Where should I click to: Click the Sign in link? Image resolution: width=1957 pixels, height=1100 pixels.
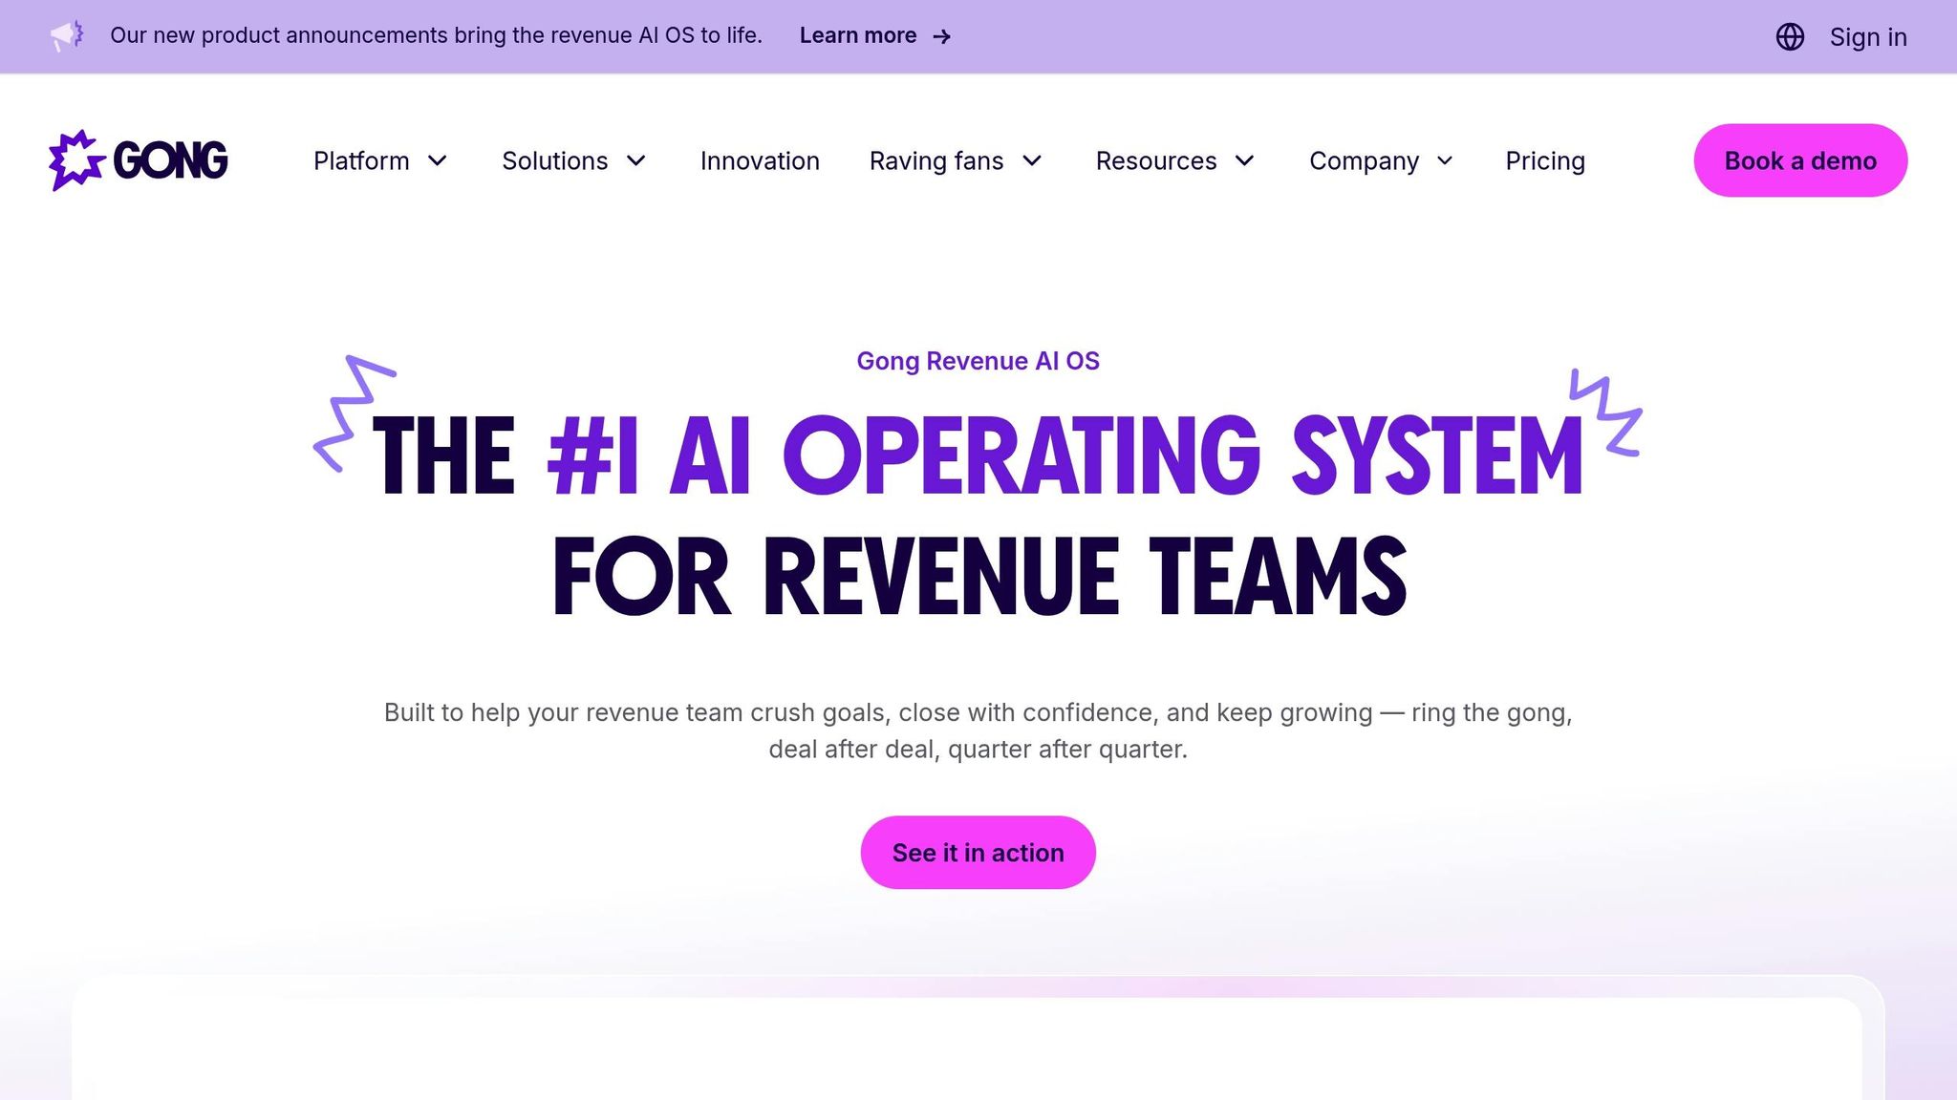click(1868, 36)
